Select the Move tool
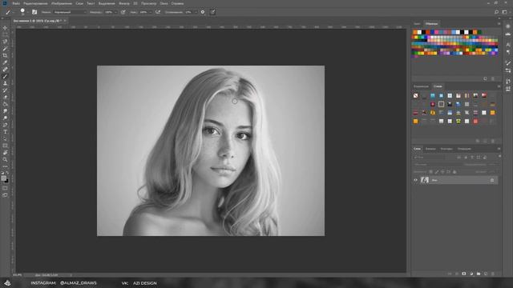The width and height of the screenshot is (513, 288). click(x=5, y=28)
